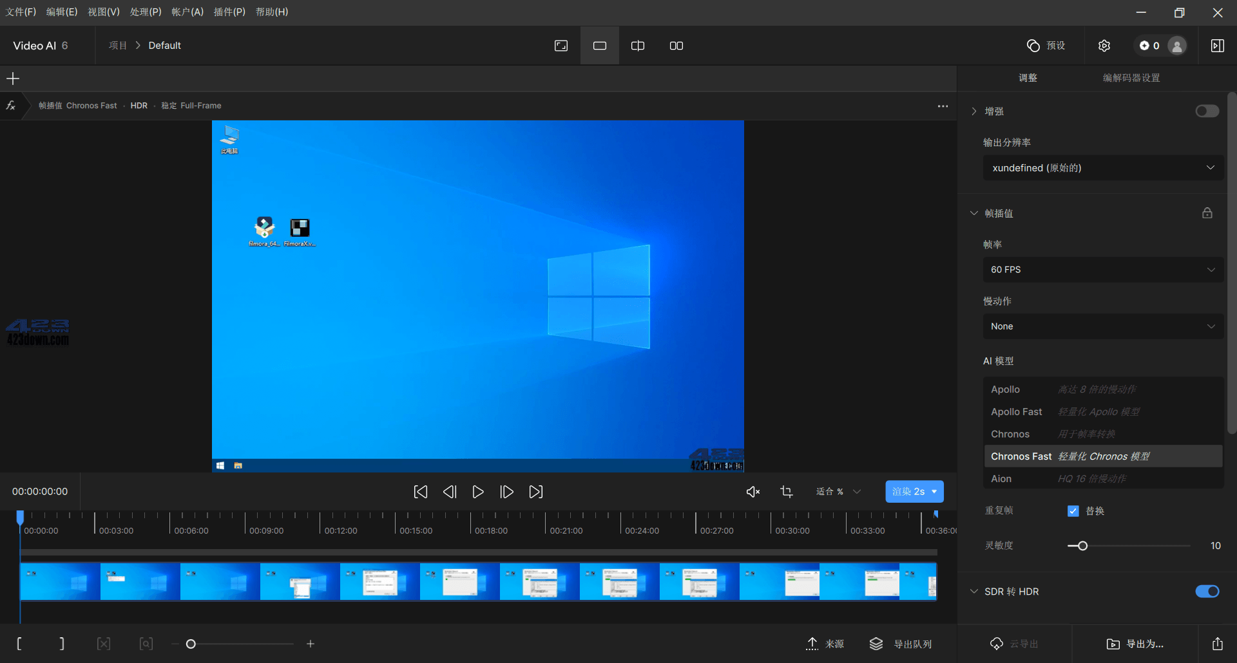Open application settings gear

(x=1104, y=46)
